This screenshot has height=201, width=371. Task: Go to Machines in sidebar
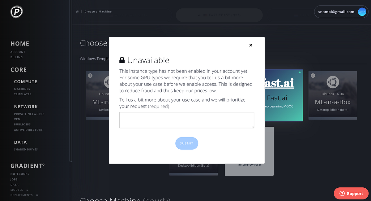(x=22, y=89)
